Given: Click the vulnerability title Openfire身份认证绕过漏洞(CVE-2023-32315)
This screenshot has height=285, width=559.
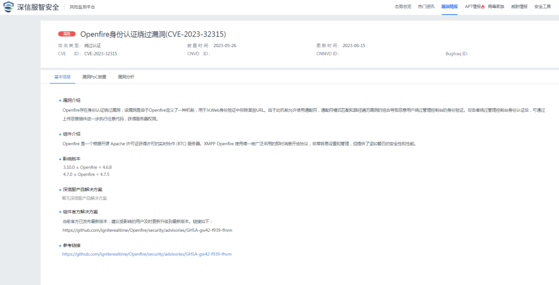Looking at the screenshot, I should pos(153,34).
